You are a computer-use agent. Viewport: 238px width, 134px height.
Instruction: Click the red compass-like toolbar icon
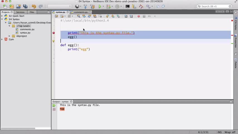tap(141, 6)
